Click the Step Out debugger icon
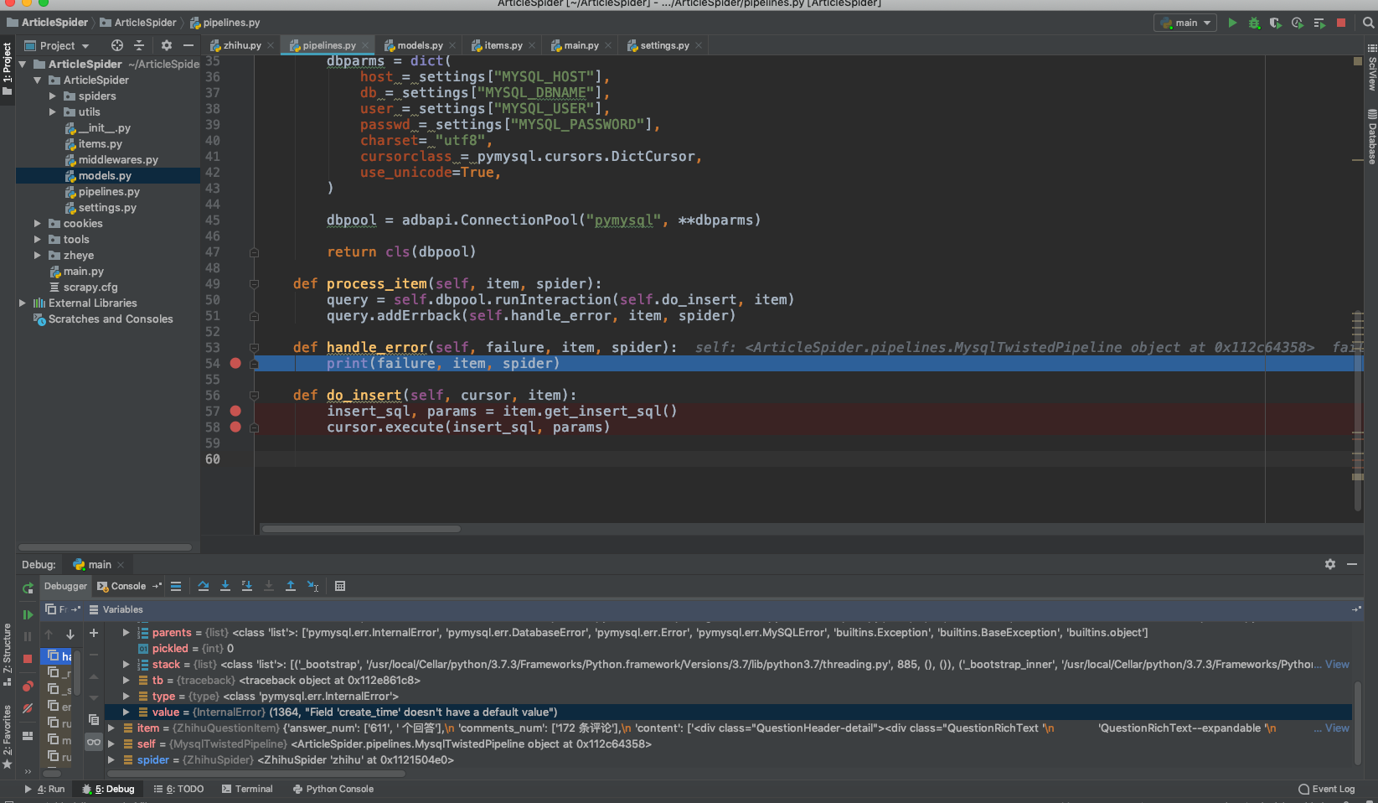Image resolution: width=1378 pixels, height=803 pixels. (x=291, y=586)
